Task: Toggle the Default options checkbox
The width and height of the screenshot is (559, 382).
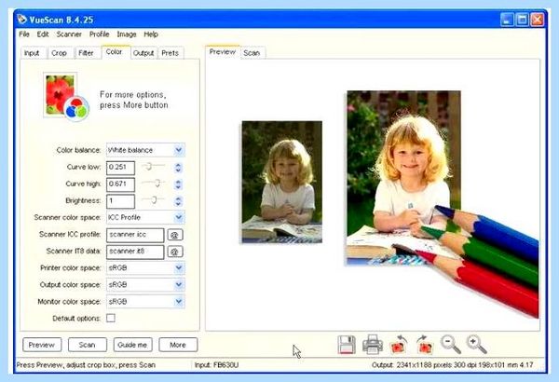Action: (x=111, y=318)
